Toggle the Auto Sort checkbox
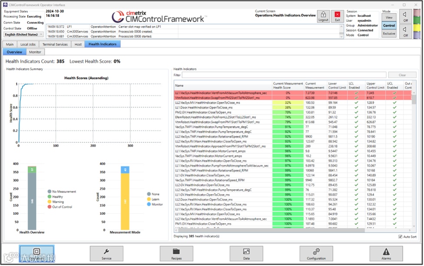 [x=400, y=237]
